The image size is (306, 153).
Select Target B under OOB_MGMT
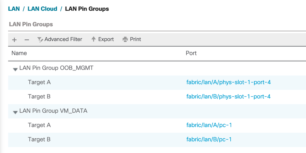click(39, 97)
